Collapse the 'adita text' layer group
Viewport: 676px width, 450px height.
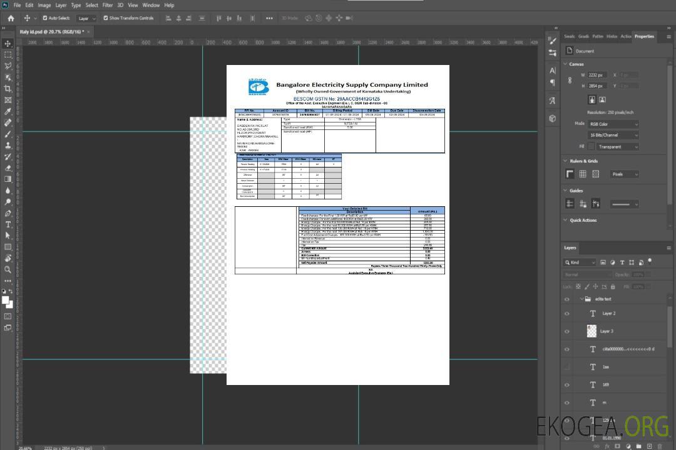pos(581,299)
